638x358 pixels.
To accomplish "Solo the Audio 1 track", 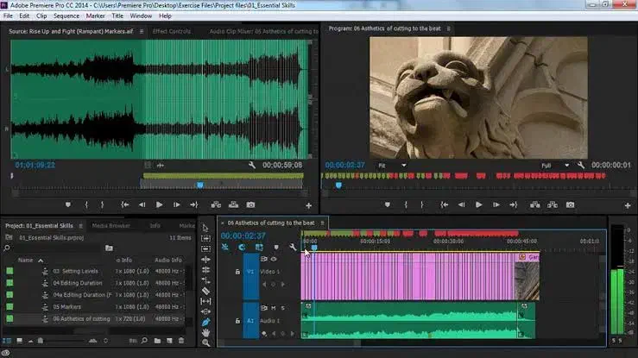I will pyautogui.click(x=282, y=307).
